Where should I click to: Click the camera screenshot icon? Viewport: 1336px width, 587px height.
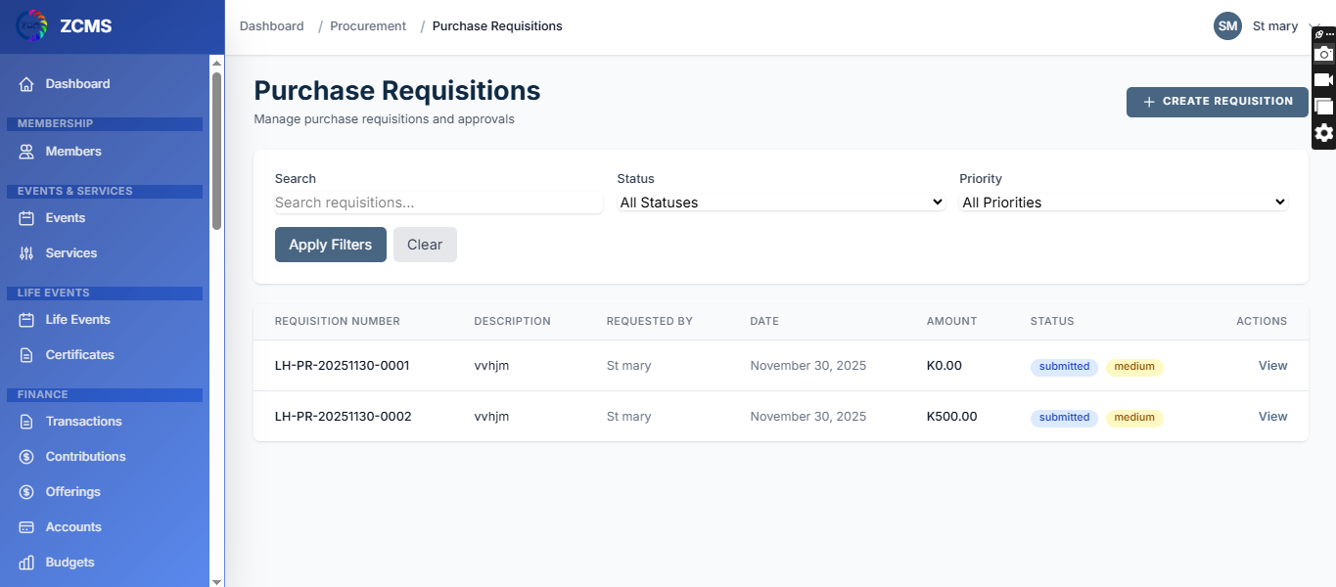tap(1323, 54)
